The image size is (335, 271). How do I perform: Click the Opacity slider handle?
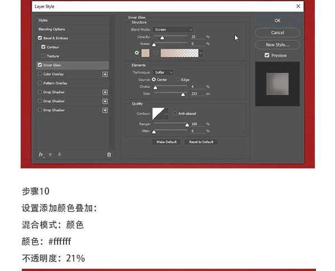162,38
